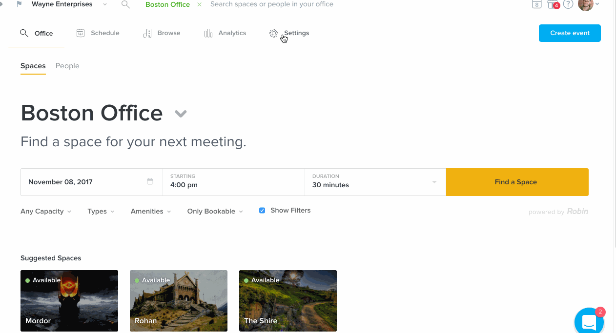Open the calendar icon in top right

tap(536, 4)
